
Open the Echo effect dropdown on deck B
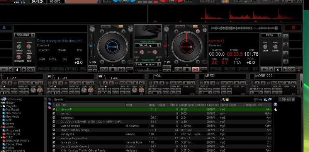coord(271,35)
